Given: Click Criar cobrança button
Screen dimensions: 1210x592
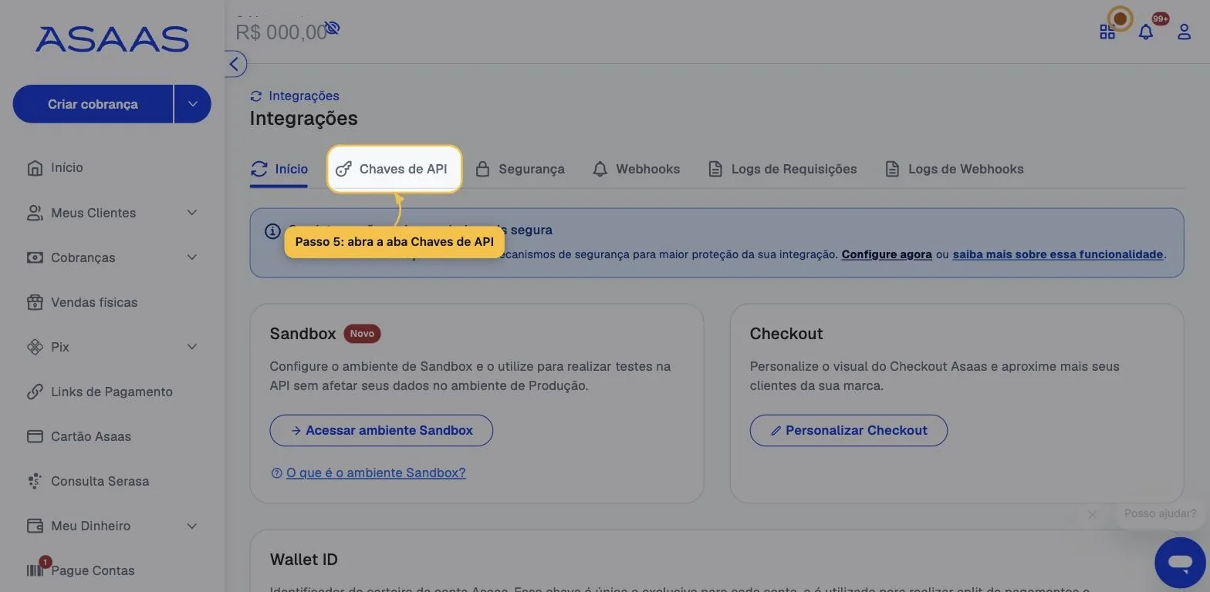Looking at the screenshot, I should (93, 104).
